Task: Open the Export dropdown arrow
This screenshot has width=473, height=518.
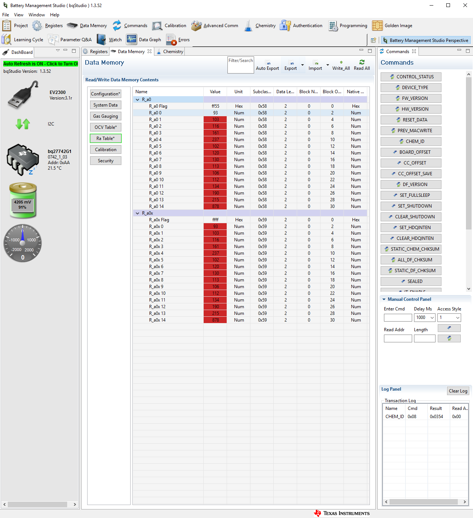Action: pyautogui.click(x=302, y=65)
